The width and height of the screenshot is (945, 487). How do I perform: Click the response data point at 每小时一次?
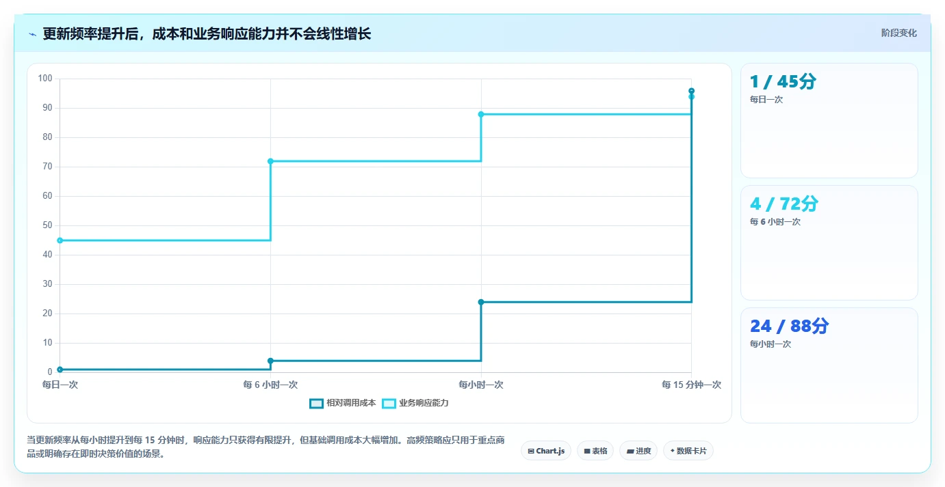(481, 114)
